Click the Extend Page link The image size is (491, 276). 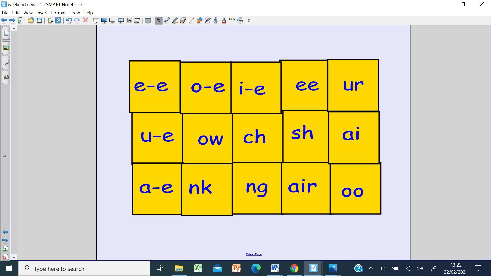pos(253,254)
